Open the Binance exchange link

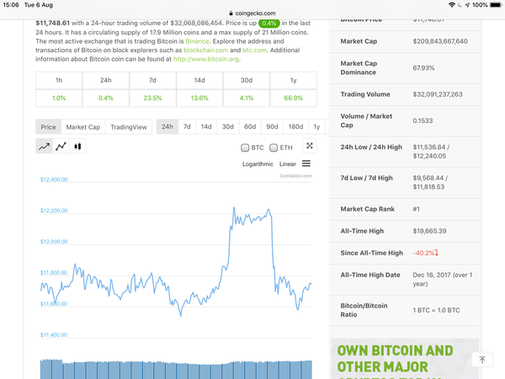coord(197,41)
